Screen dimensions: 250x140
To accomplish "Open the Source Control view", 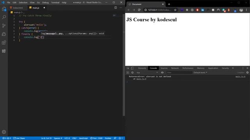I will coord(4,26).
